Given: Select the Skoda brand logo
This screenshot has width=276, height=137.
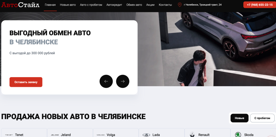Looking at the screenshot, I should [x=238, y=134].
